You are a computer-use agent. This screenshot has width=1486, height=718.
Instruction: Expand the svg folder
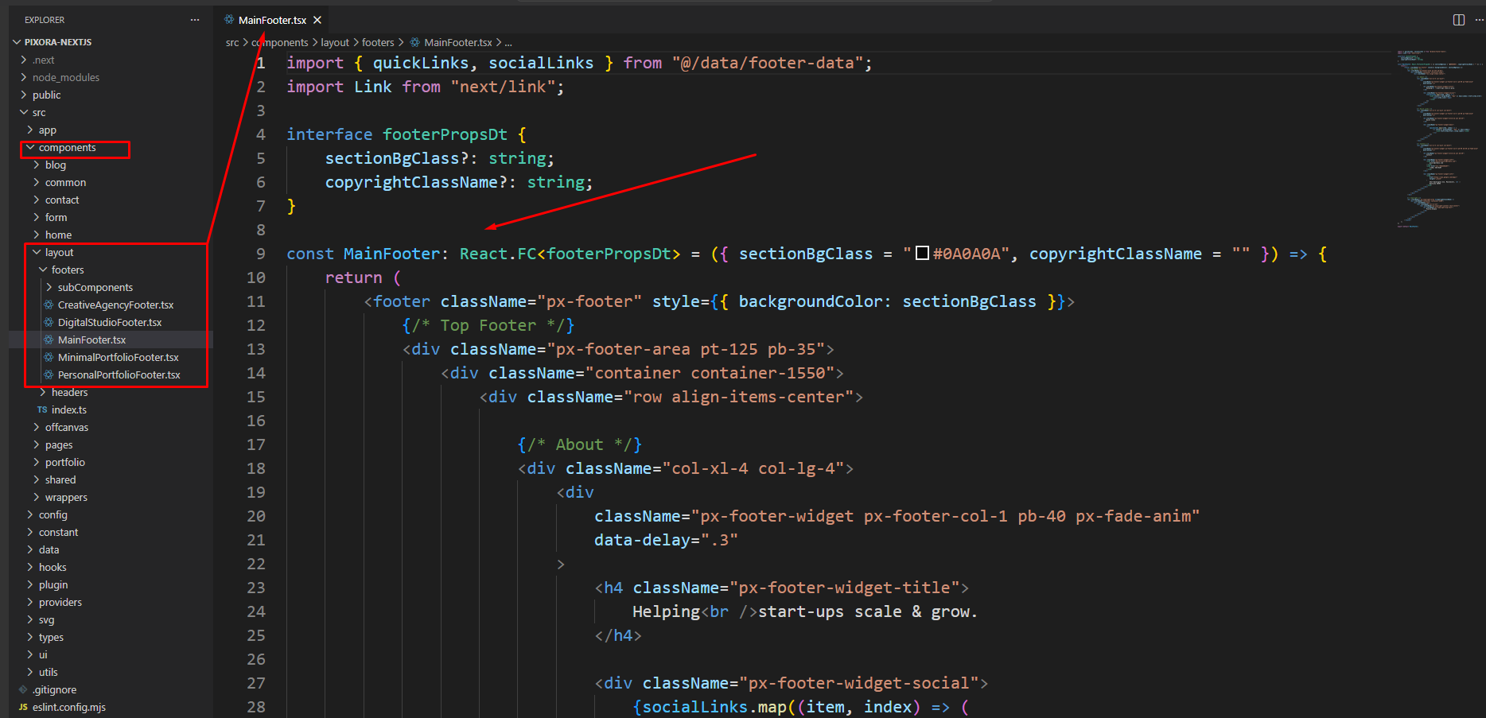point(30,620)
